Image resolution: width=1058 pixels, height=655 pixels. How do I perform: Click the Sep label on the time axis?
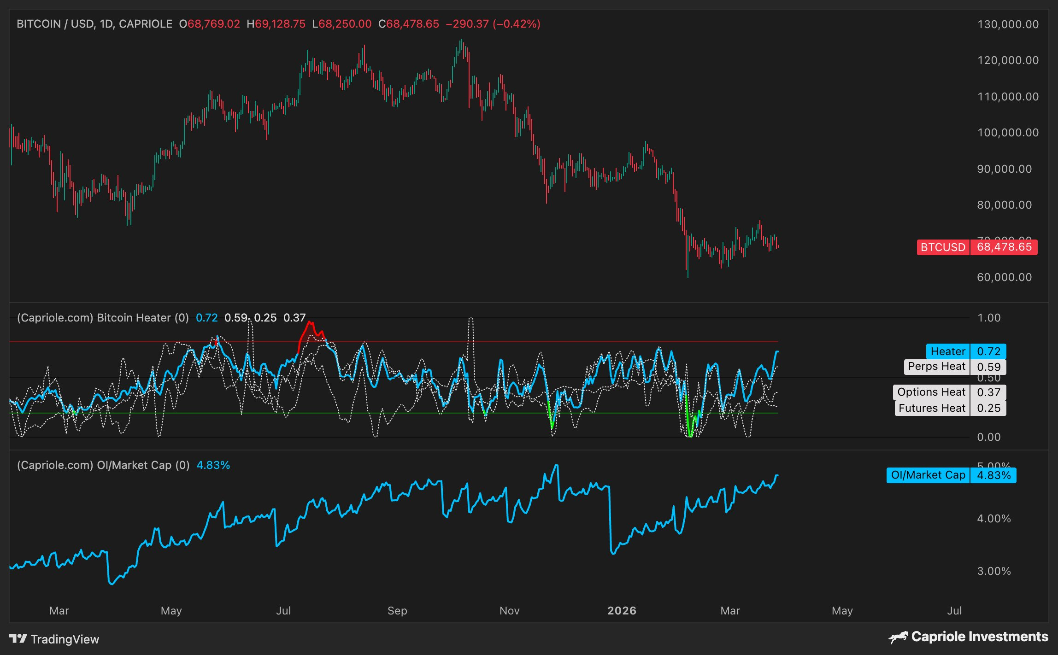click(x=397, y=611)
